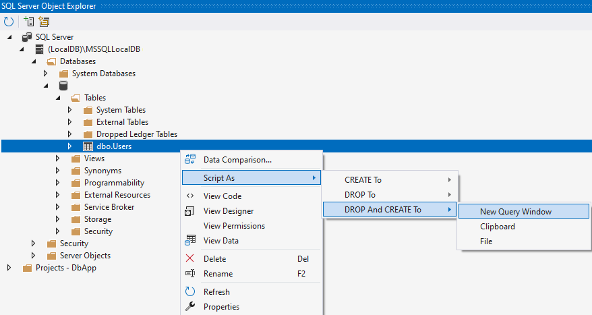Select File script target
This screenshot has width=592, height=315.
pos(524,241)
